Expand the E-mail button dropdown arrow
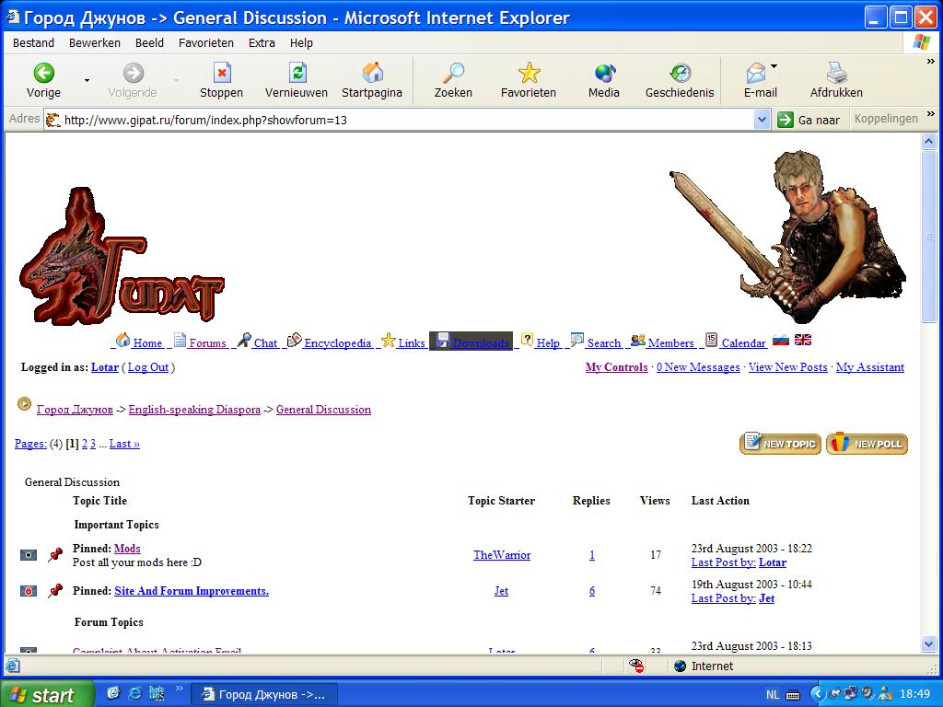 tap(774, 67)
